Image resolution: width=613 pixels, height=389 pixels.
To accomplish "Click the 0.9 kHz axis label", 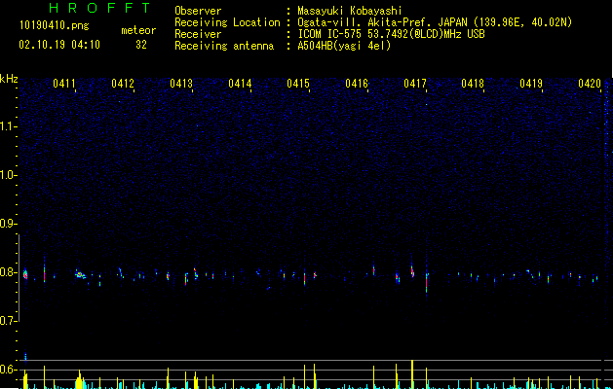I will [x=9, y=224].
